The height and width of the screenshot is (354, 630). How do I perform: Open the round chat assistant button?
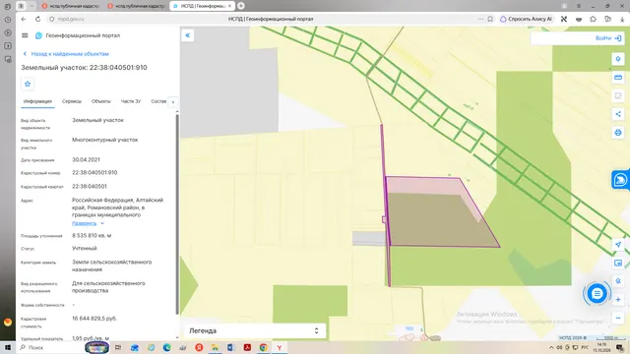[597, 294]
